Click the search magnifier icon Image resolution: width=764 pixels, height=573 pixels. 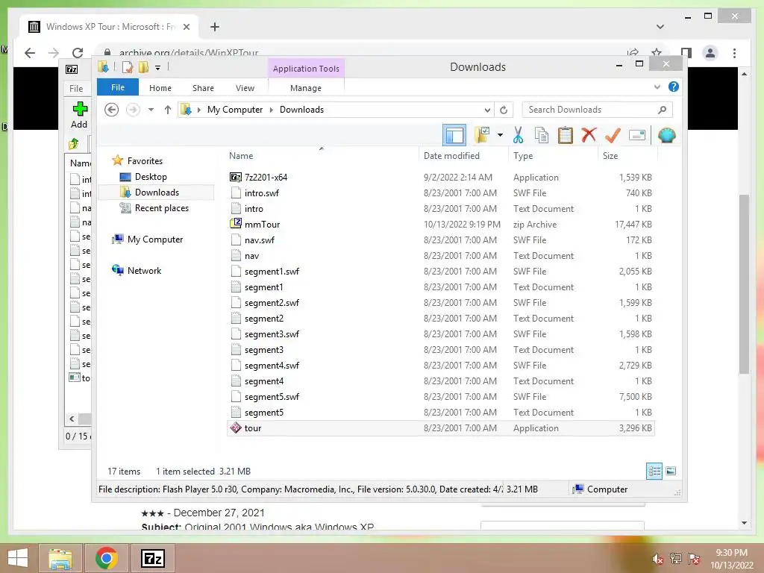pyautogui.click(x=662, y=110)
